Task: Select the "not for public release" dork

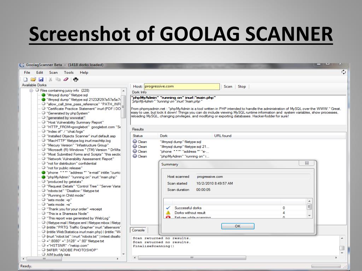Action: coord(64,168)
